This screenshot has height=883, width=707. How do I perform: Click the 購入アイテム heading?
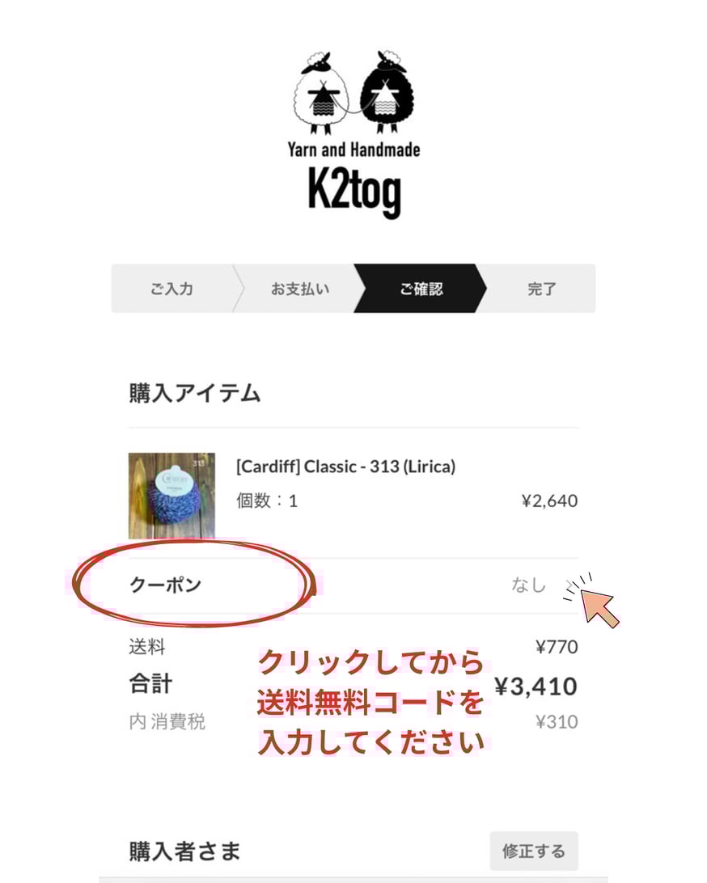click(x=195, y=392)
